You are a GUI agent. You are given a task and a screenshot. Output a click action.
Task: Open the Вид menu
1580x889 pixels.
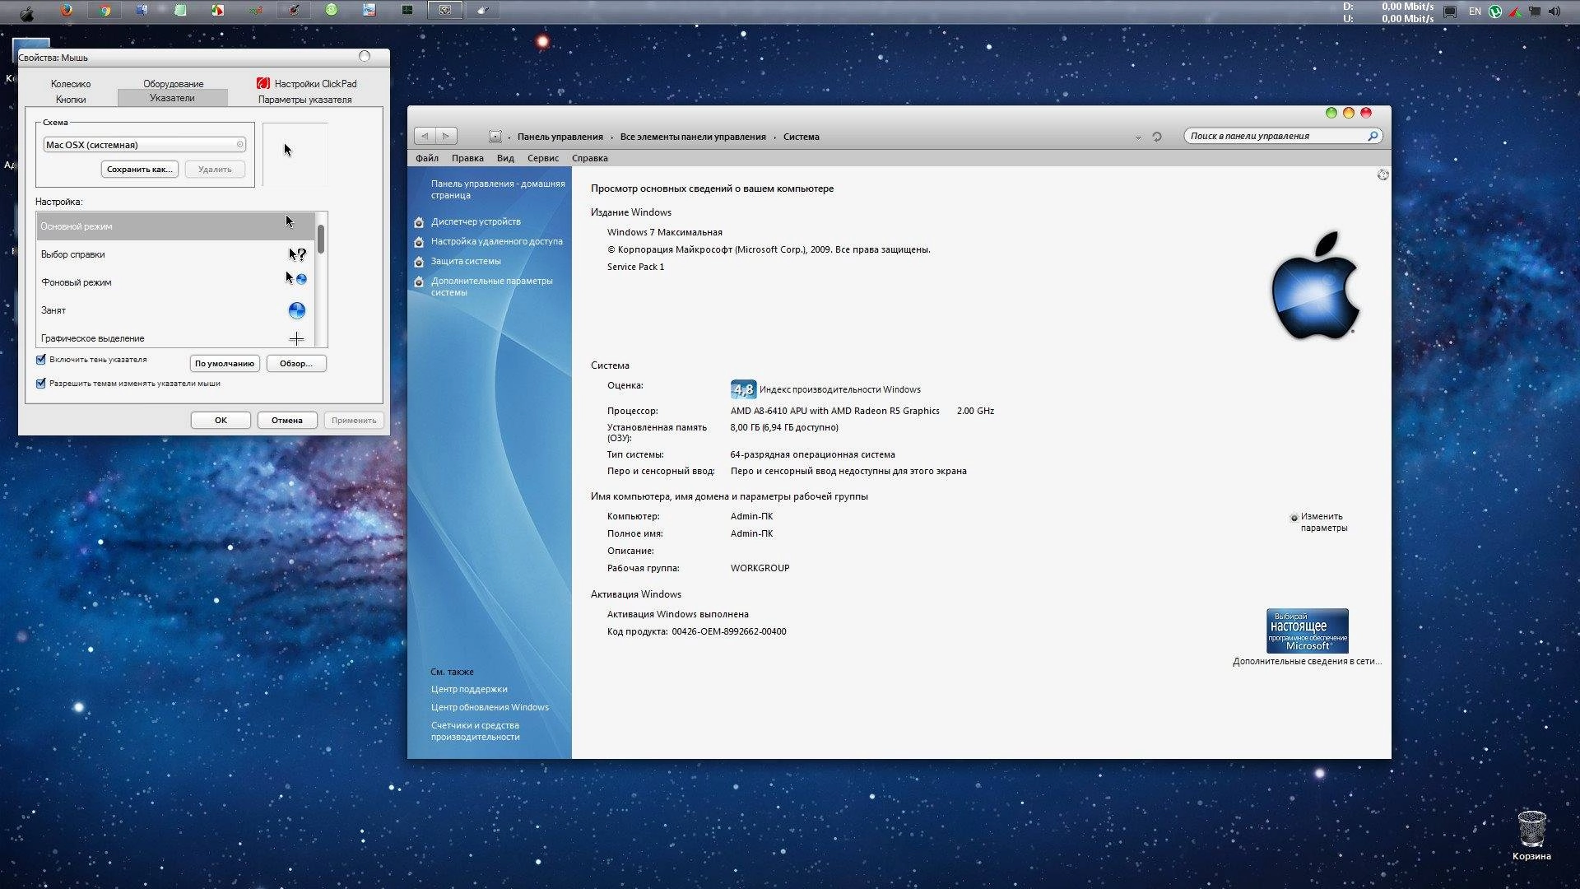tap(505, 158)
